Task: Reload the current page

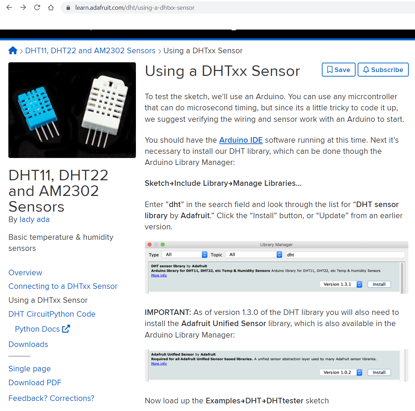Action: pos(37,8)
